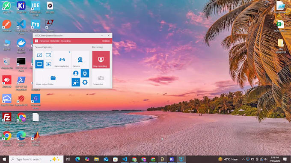The height and width of the screenshot is (163, 291).
Task: Open This PC desktop icon
Action: point(7,45)
